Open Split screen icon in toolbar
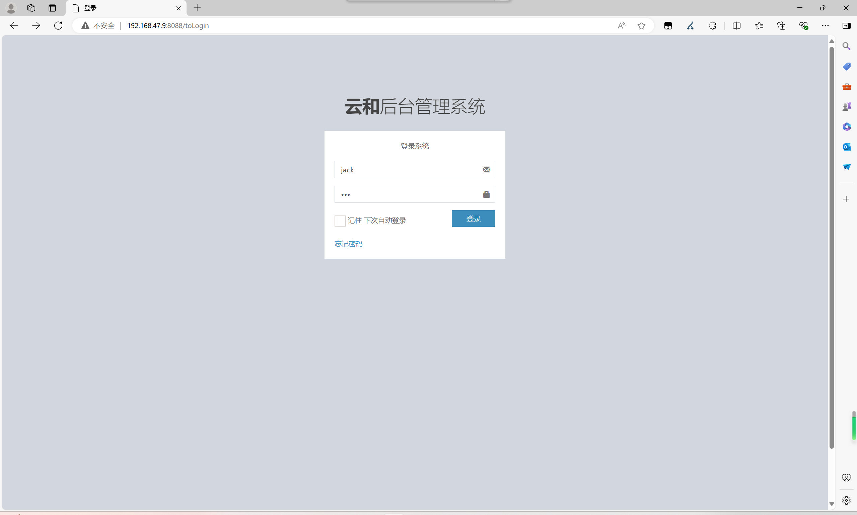The image size is (857, 515). point(736,25)
